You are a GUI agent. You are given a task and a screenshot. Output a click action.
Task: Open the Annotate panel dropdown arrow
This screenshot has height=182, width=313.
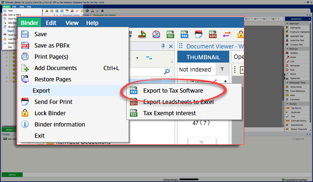pyautogui.click(x=309, y=19)
